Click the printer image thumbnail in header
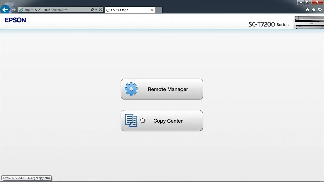324x182 pixels. [x=309, y=23]
